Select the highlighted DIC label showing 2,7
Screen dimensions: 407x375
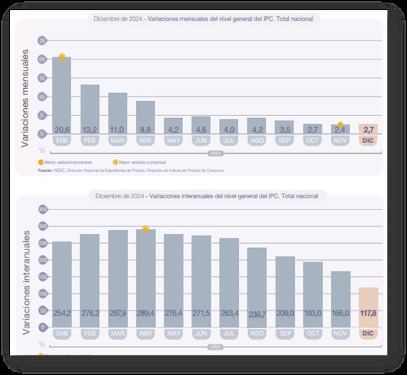click(368, 130)
